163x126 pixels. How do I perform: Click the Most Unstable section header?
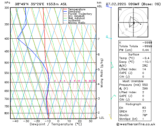pos(133,81)
